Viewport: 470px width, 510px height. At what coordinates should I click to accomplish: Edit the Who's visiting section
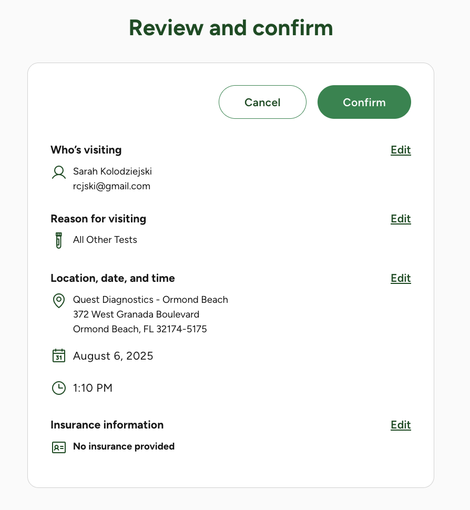[x=400, y=150]
